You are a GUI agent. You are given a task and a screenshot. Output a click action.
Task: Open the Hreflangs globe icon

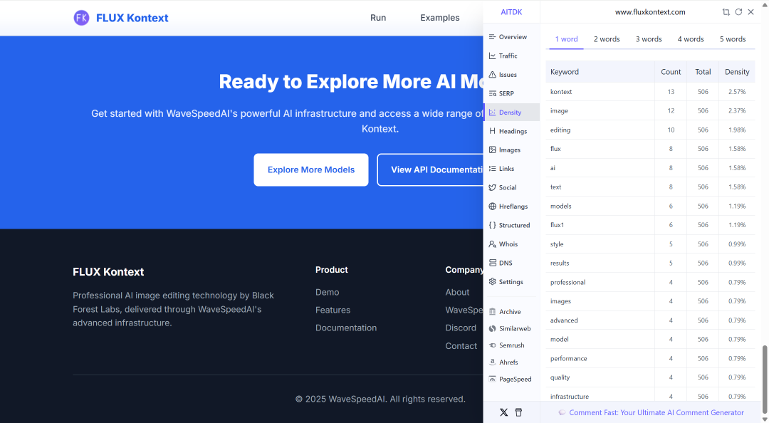click(x=493, y=206)
